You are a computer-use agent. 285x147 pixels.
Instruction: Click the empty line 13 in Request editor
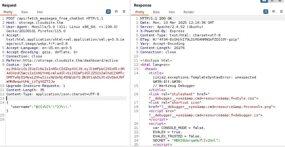tap(66, 98)
